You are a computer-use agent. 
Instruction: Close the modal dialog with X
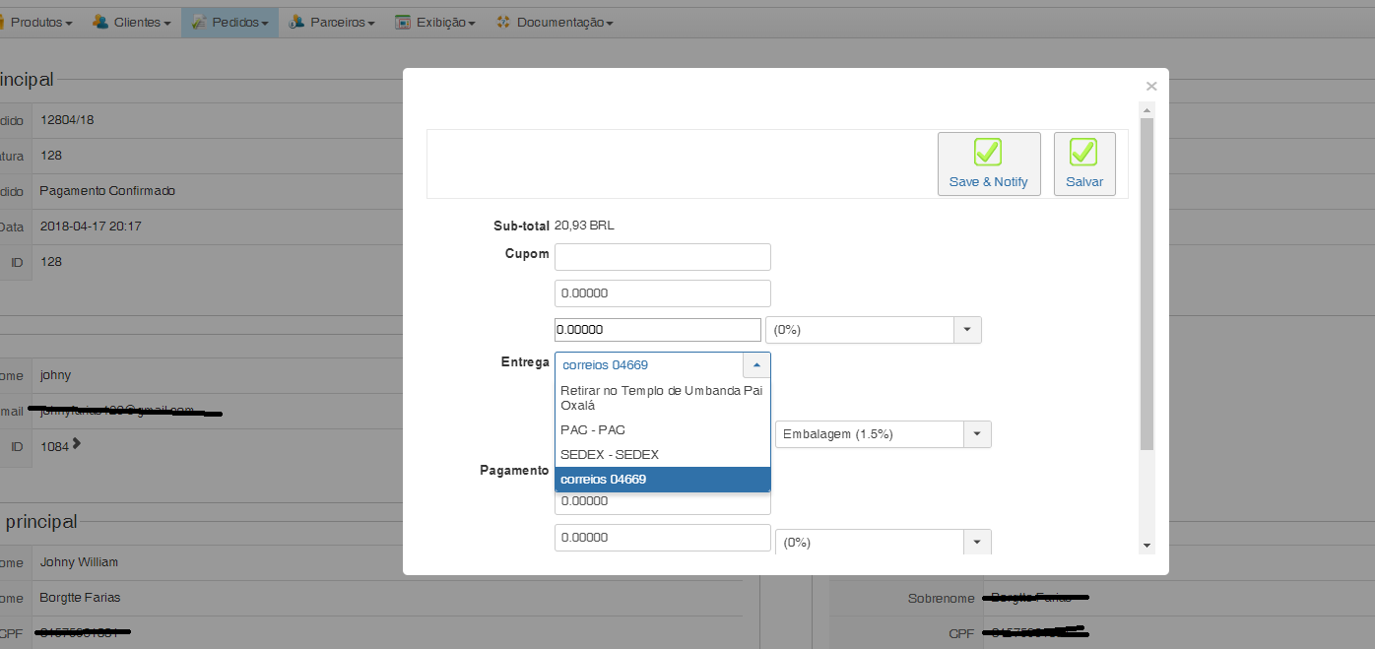coord(1150,87)
